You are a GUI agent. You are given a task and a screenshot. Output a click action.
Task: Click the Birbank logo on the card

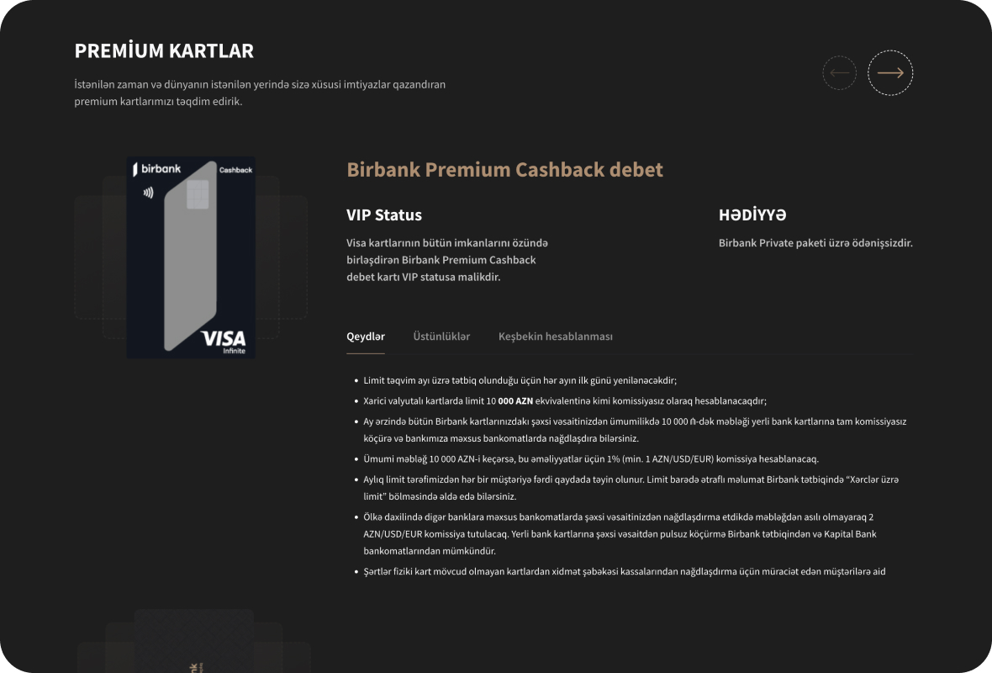157,169
